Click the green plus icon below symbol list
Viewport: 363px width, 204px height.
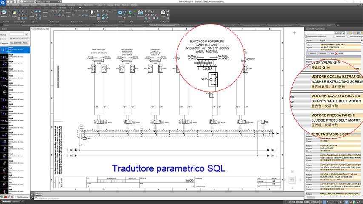coord(2,197)
